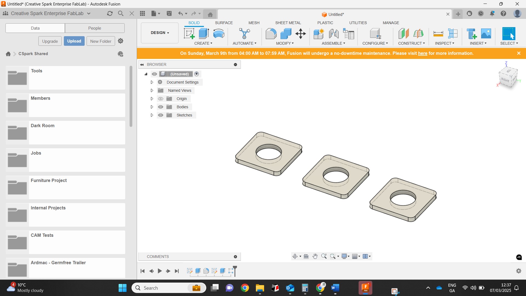
Task: Expand the Named Views tree node
Action: pyautogui.click(x=152, y=90)
